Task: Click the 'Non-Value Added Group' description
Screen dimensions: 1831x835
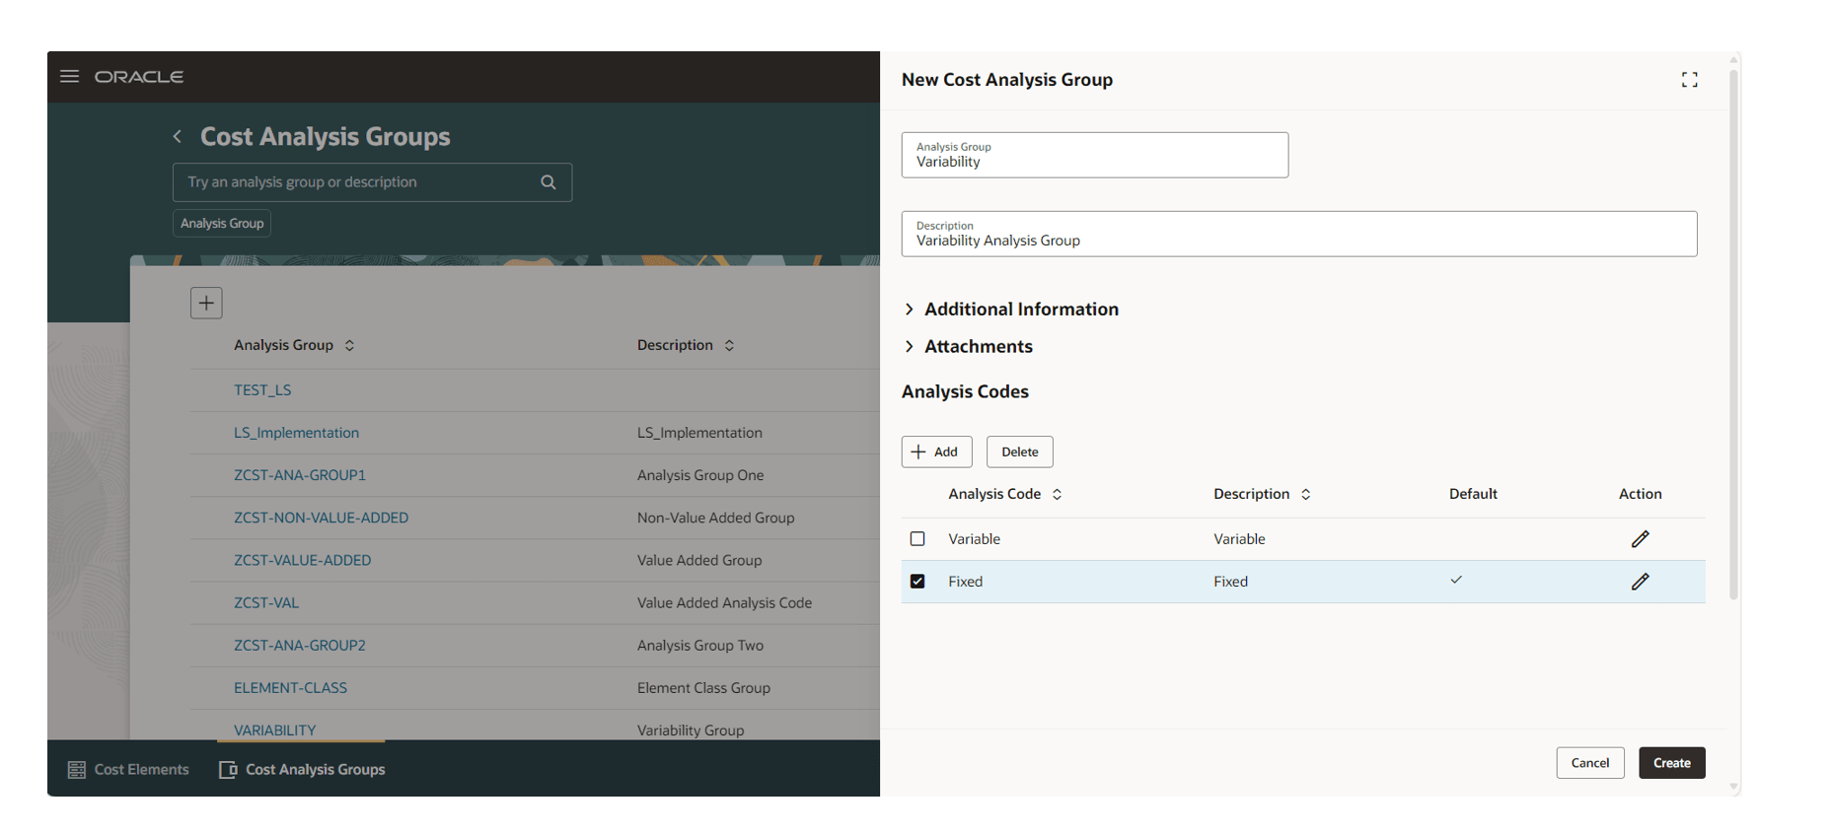Action: pos(715,518)
